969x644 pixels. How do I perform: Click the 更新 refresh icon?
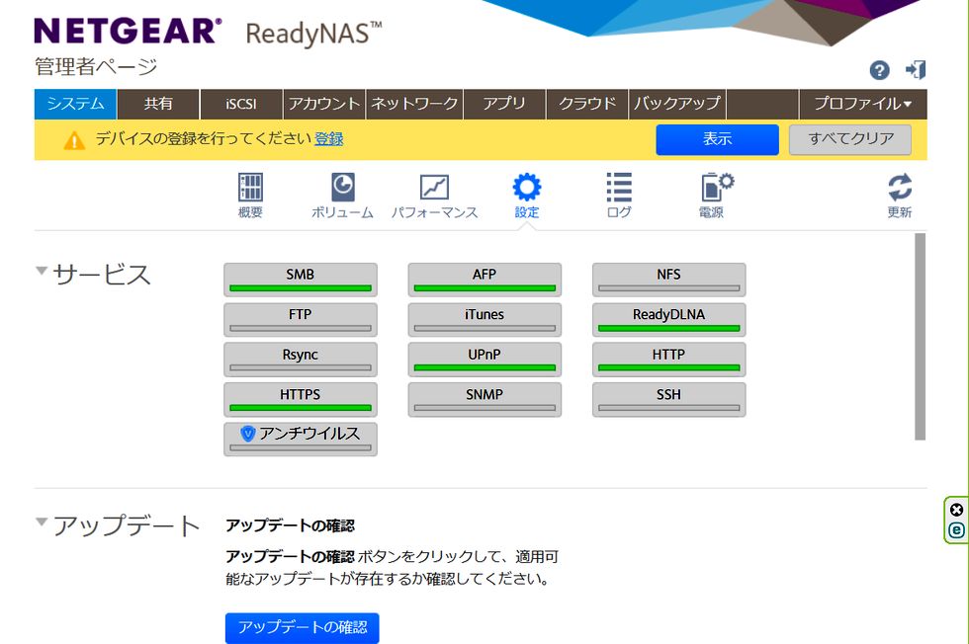click(899, 188)
